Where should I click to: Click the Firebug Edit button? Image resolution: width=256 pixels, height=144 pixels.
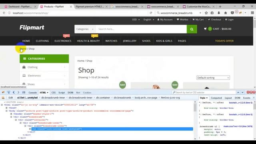click(x=11, y=98)
